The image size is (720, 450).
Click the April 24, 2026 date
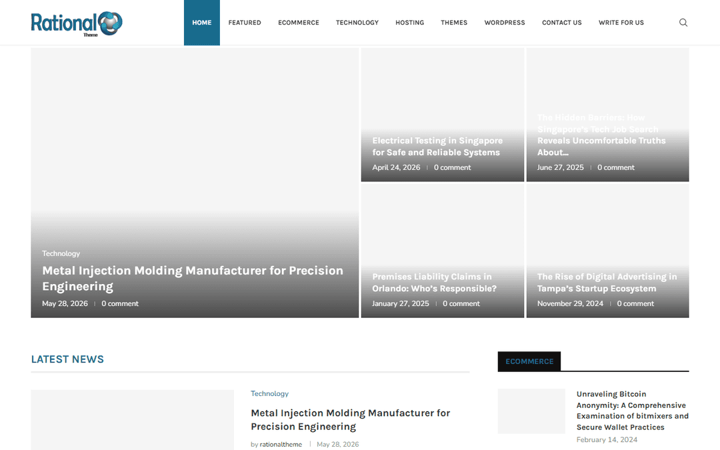pos(396,167)
